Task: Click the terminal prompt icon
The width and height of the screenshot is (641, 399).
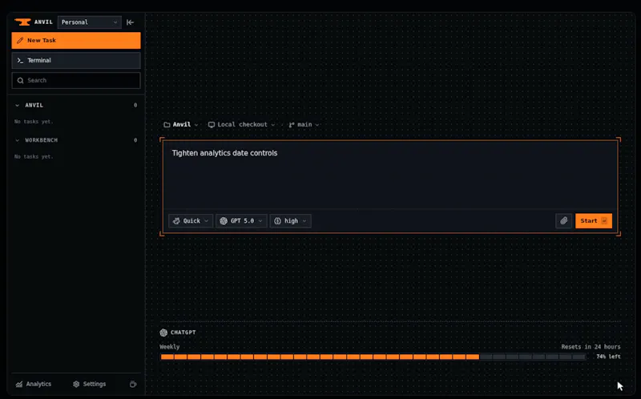Action: 20,61
